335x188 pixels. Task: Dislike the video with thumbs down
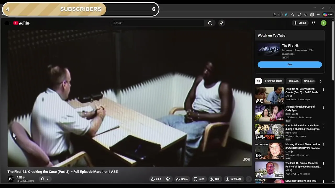click(168, 179)
